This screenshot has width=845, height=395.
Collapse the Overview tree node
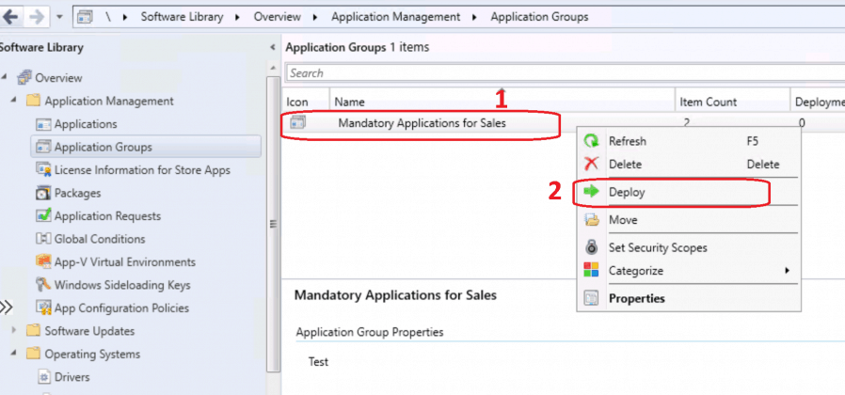click(x=5, y=78)
